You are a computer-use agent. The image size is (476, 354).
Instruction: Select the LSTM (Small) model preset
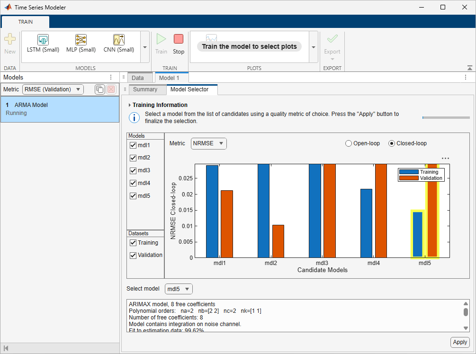click(42, 43)
